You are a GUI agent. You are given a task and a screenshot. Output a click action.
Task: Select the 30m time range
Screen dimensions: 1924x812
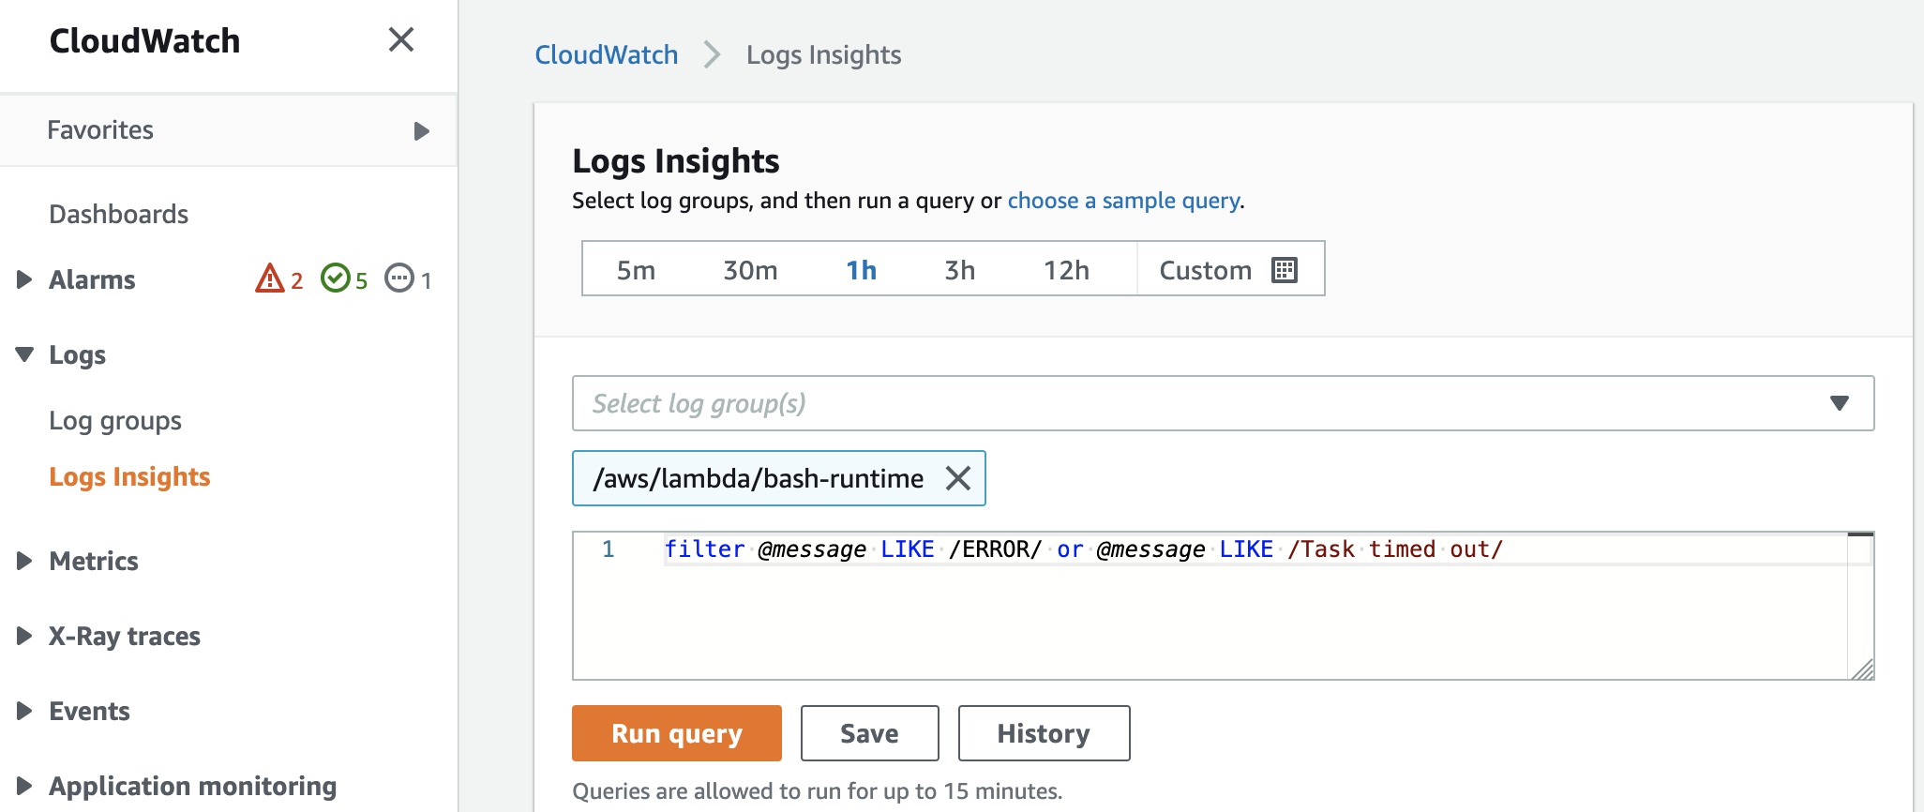coord(750,270)
